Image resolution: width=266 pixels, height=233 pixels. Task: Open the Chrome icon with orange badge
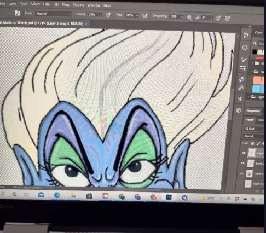tap(153, 197)
